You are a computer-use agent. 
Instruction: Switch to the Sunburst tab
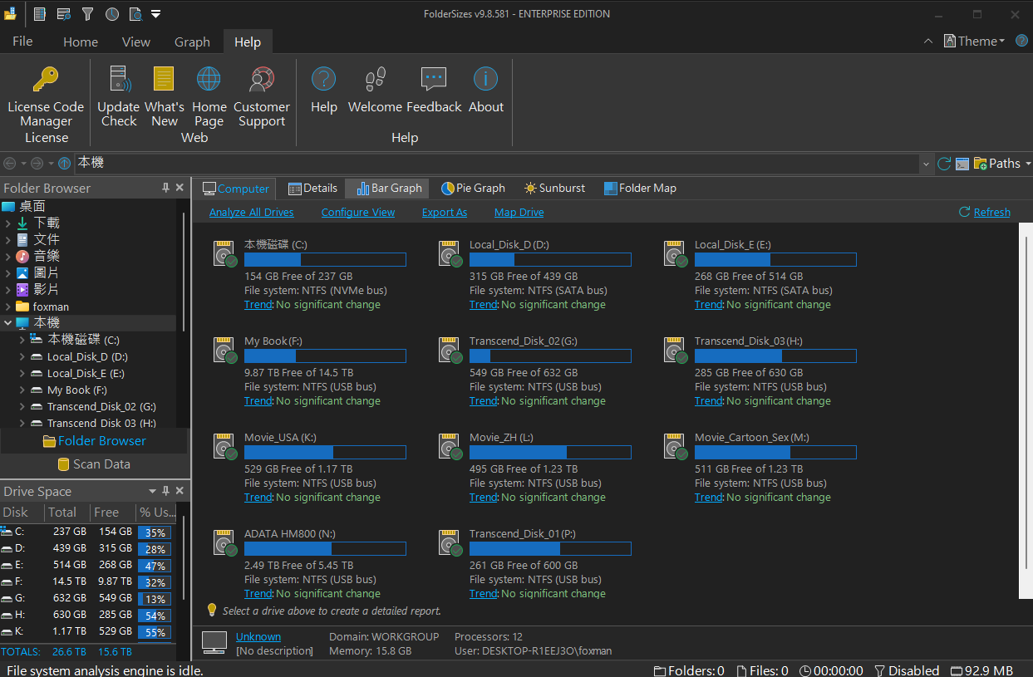point(554,189)
